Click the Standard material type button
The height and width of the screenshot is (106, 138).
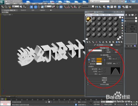[118, 45]
